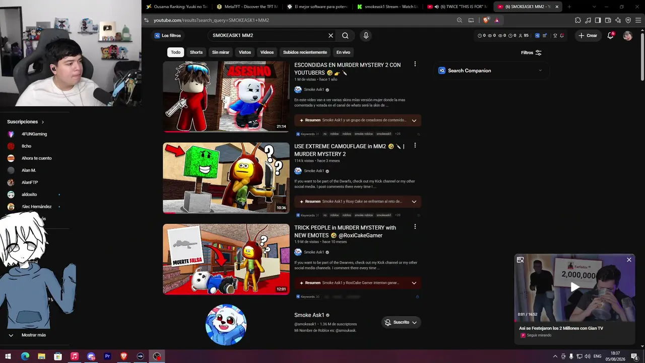The image size is (645, 363).
Task: Open options for ESCONDIDAS EN MURDER MYSTERY video
Action: coord(415,64)
